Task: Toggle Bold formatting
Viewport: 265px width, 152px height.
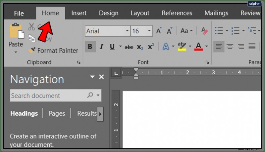Action: coord(90,47)
